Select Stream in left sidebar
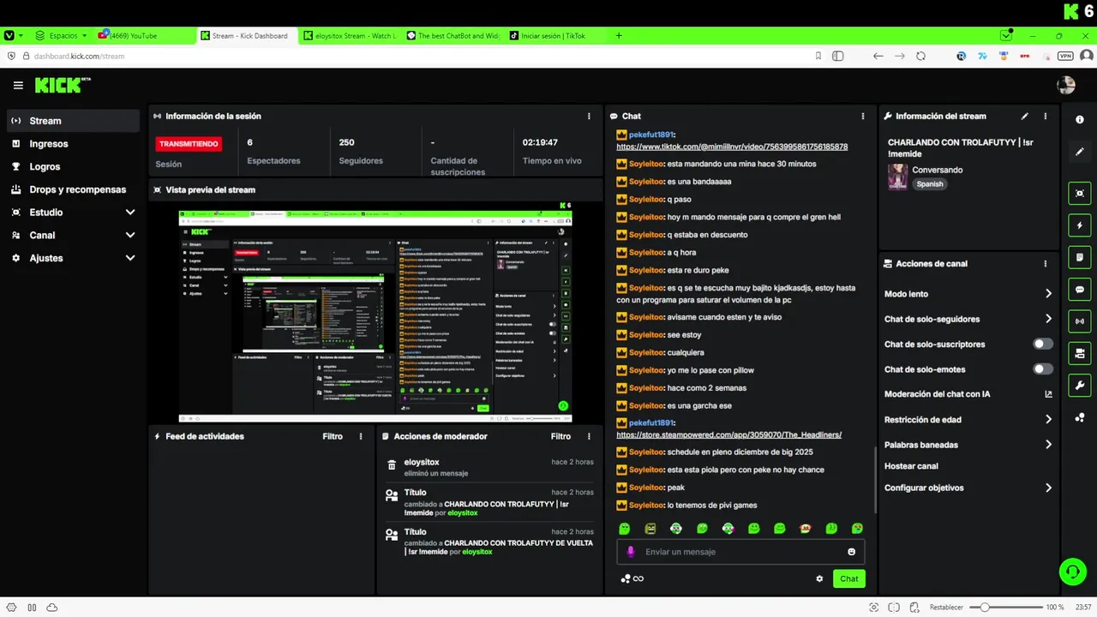The width and height of the screenshot is (1097, 617). pos(73,121)
